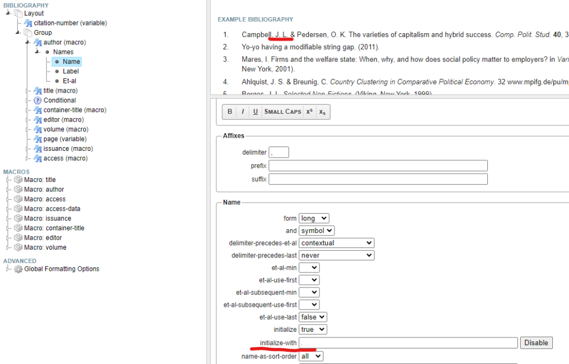Image resolution: width=569 pixels, height=364 pixels.
Task: Click the initialize-with text field
Action: pos(408,343)
